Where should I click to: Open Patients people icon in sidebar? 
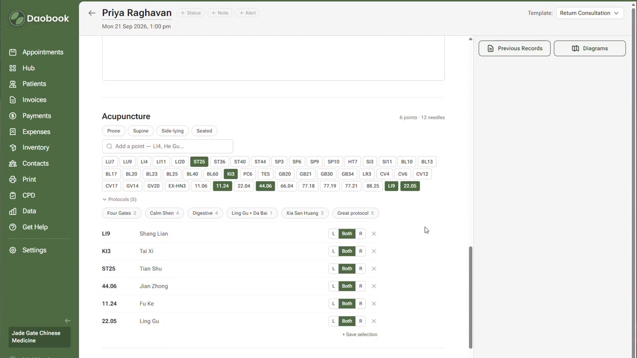click(13, 84)
